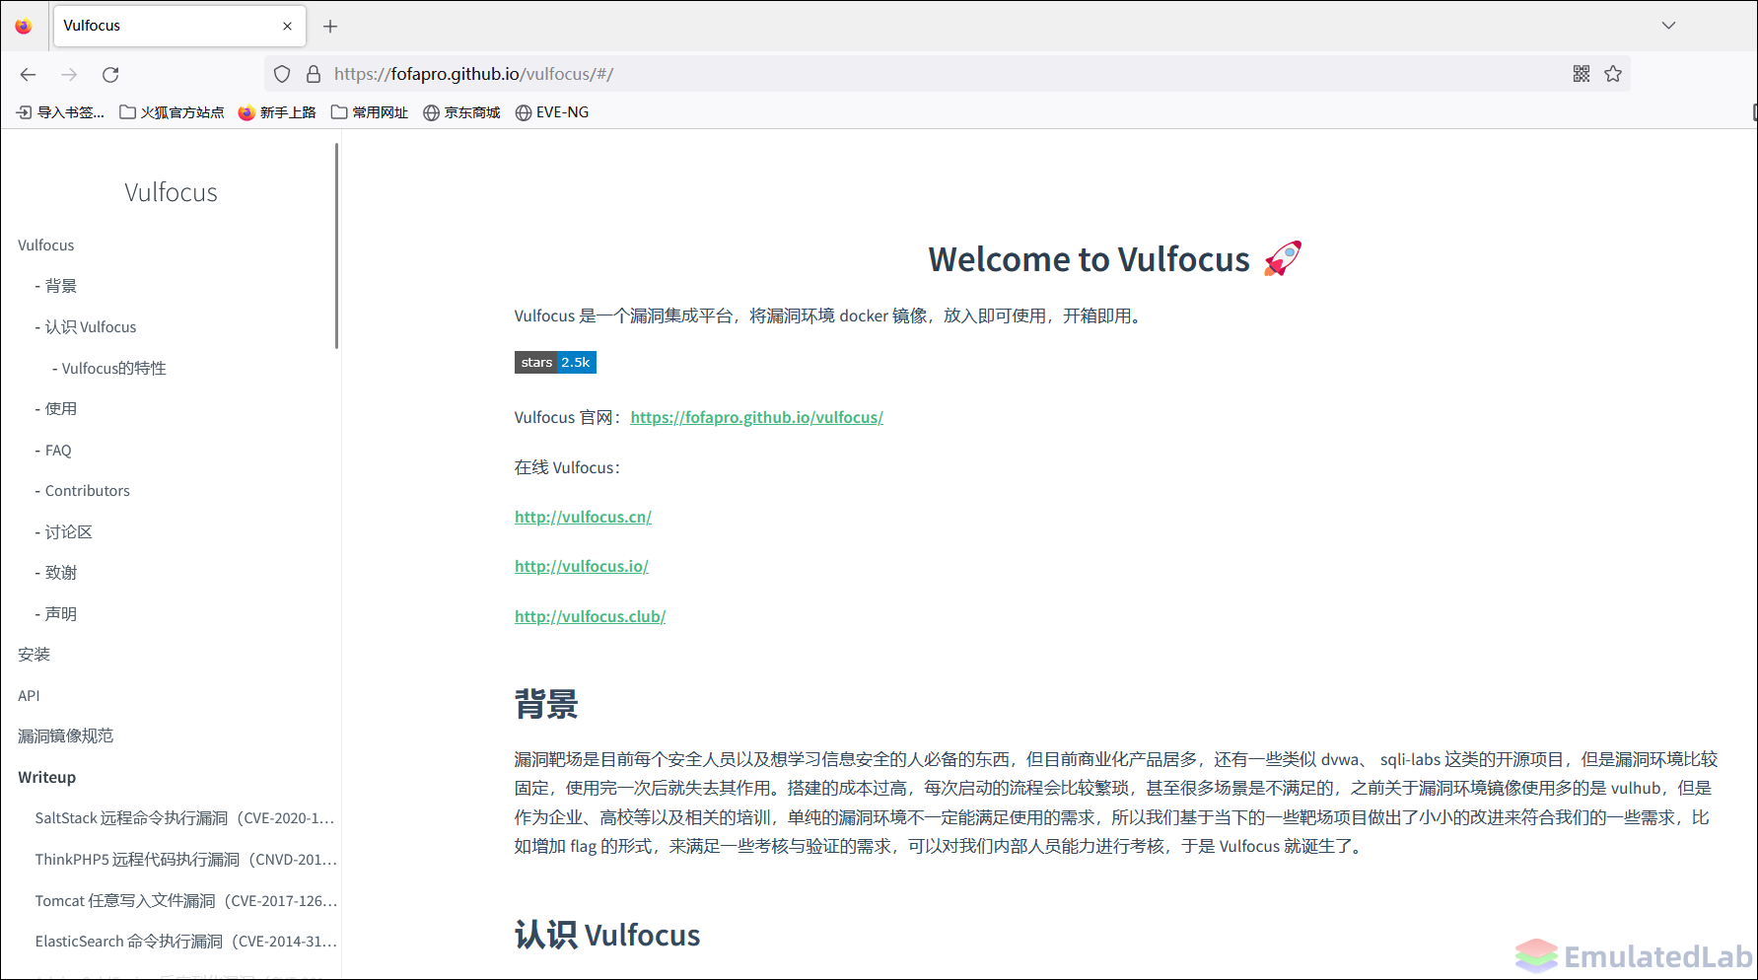This screenshot has width=1758, height=980.
Task: Open the API page in the sidebar
Action: coord(29,696)
